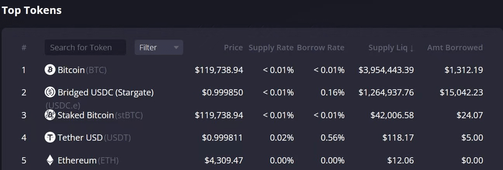Open the Tether USD (USDT) link

click(94, 138)
